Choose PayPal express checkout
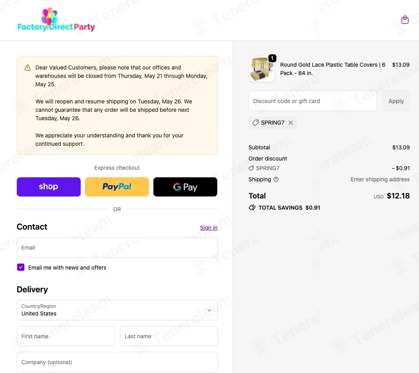This screenshot has height=373, width=419. [x=117, y=187]
